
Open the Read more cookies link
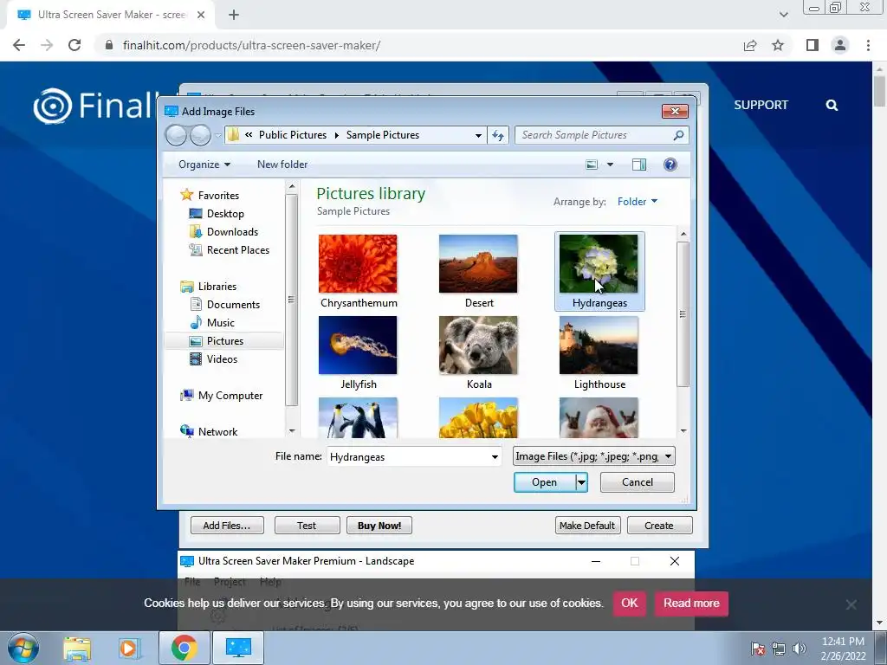click(x=691, y=604)
